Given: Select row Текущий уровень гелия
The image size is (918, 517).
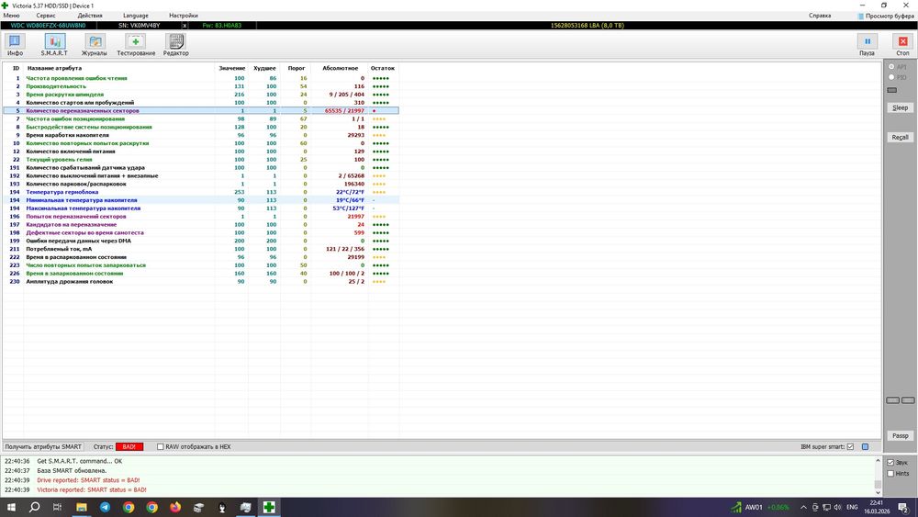Looking at the screenshot, I should (201, 159).
